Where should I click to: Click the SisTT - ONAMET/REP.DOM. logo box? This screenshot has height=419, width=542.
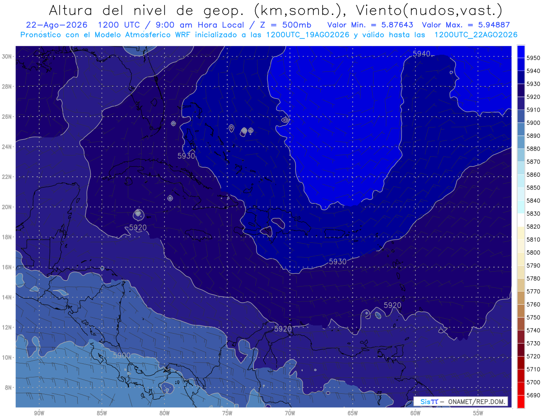[x=460, y=401]
